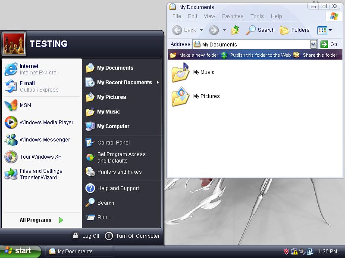Open Control Panel
The image size is (345, 258).
[122, 143]
